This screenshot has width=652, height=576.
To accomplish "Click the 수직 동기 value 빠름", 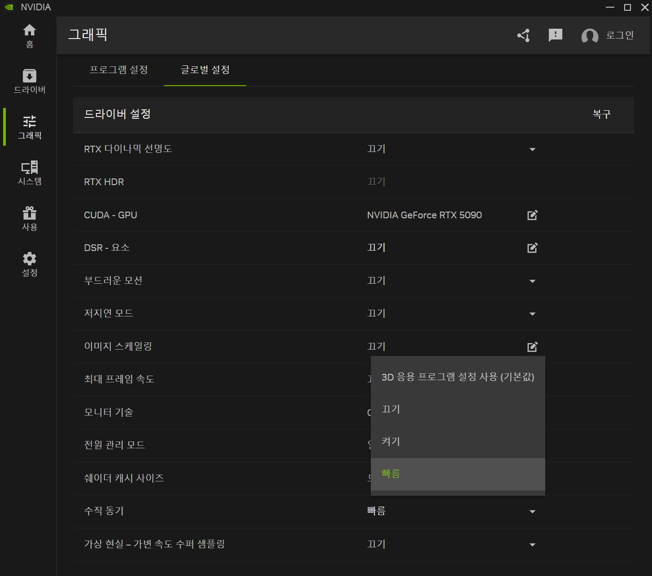I will pyautogui.click(x=376, y=511).
